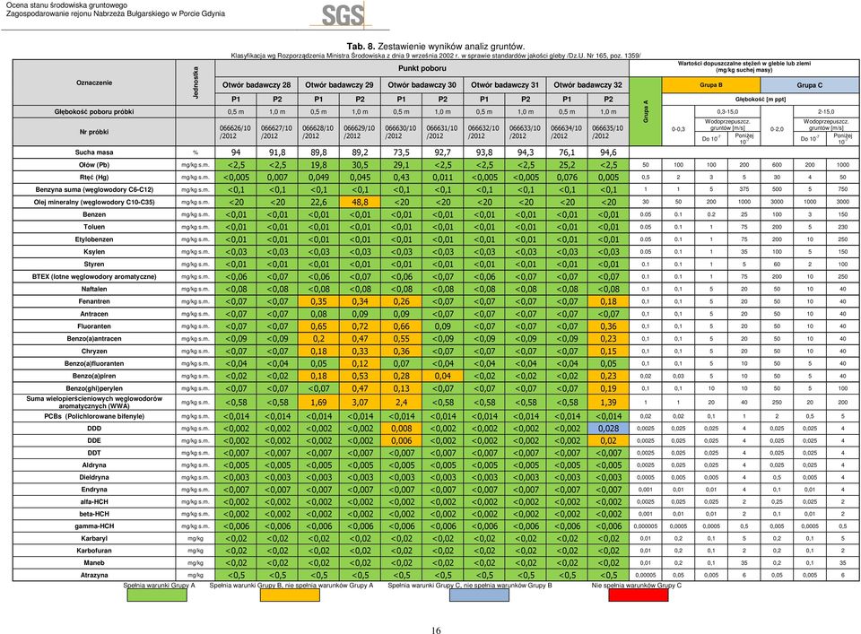Click the 'PCBs (Polichlorowane bifenyle)' row label
The image size is (861, 634).
tap(94, 416)
